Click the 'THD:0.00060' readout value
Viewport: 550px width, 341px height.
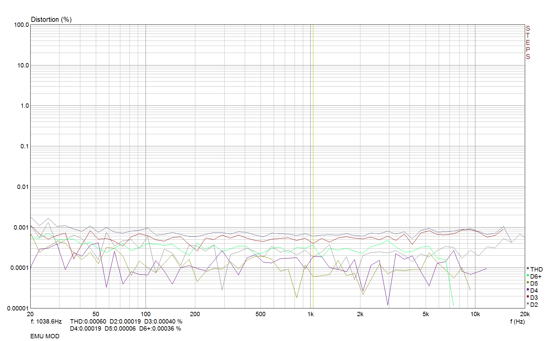(x=88, y=322)
